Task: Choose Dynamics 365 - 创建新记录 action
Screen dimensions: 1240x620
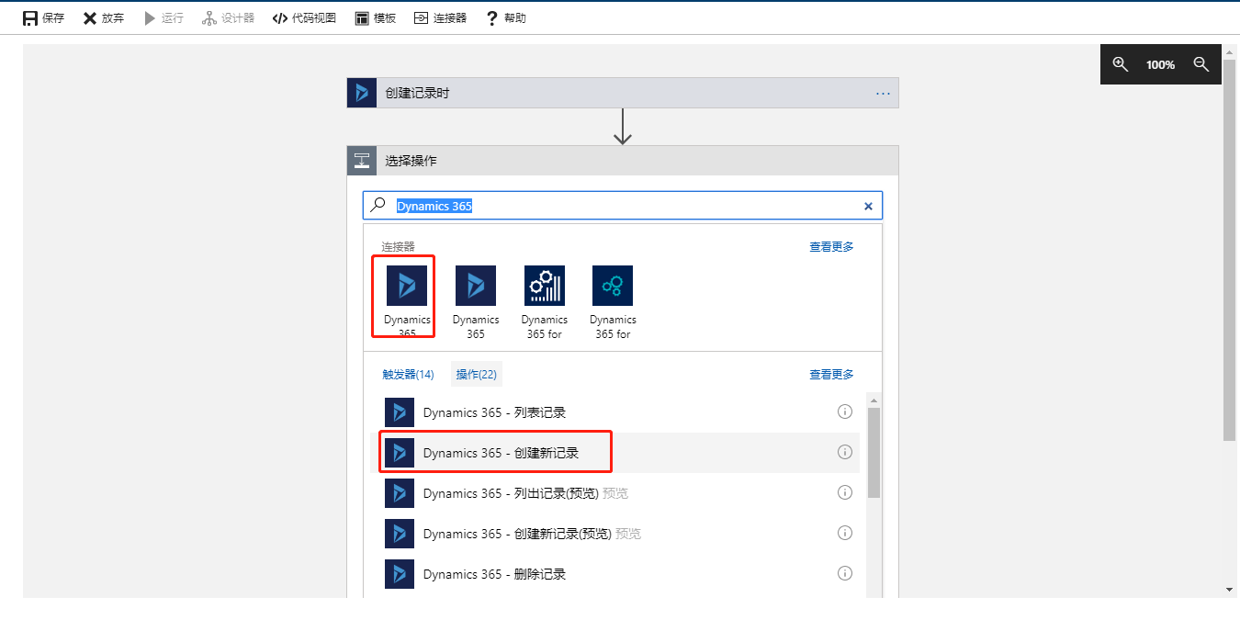Action: [614, 453]
